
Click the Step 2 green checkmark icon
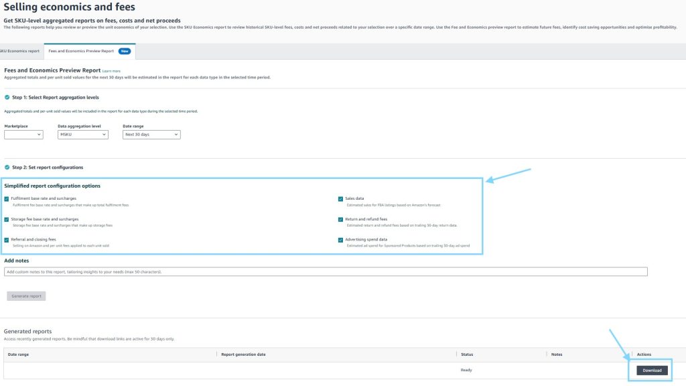click(x=7, y=167)
